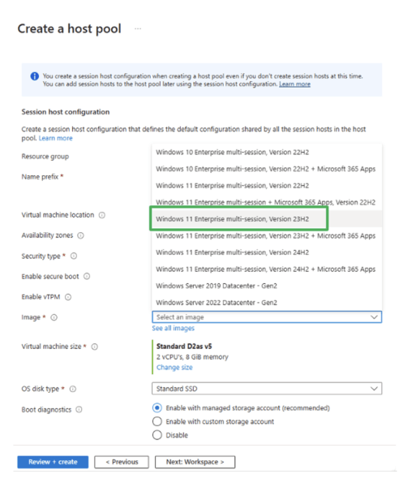Screen dimensions: 416x487
Task: Select Enable with custom storage account option
Action: click(157, 421)
